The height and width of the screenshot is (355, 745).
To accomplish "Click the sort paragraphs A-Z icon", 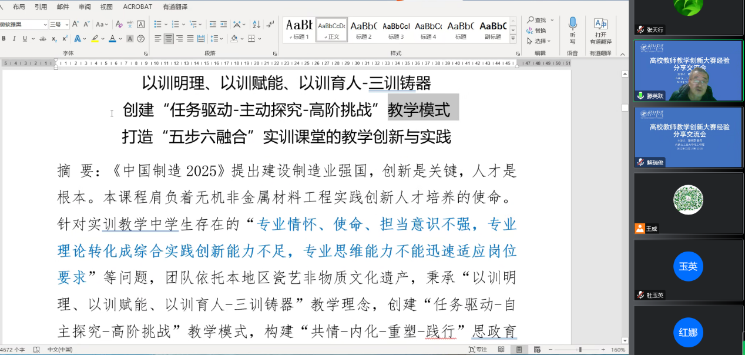I will 256,25.
